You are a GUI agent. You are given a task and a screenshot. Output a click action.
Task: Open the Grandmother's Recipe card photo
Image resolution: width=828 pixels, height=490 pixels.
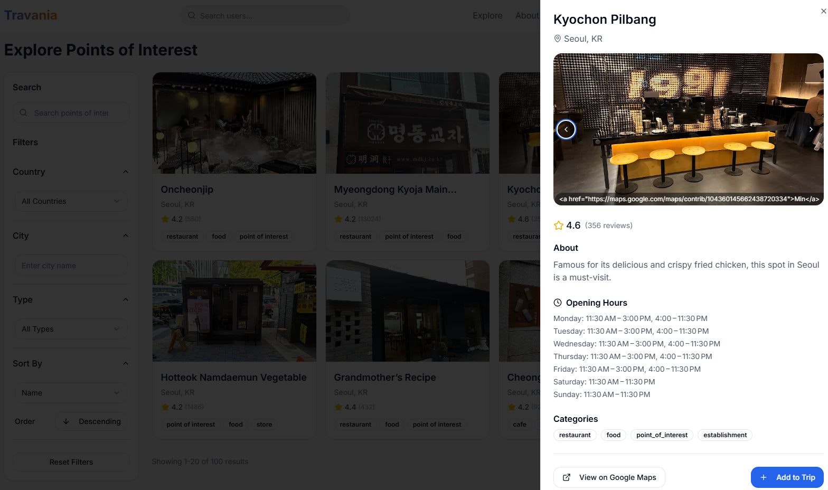coord(408,311)
